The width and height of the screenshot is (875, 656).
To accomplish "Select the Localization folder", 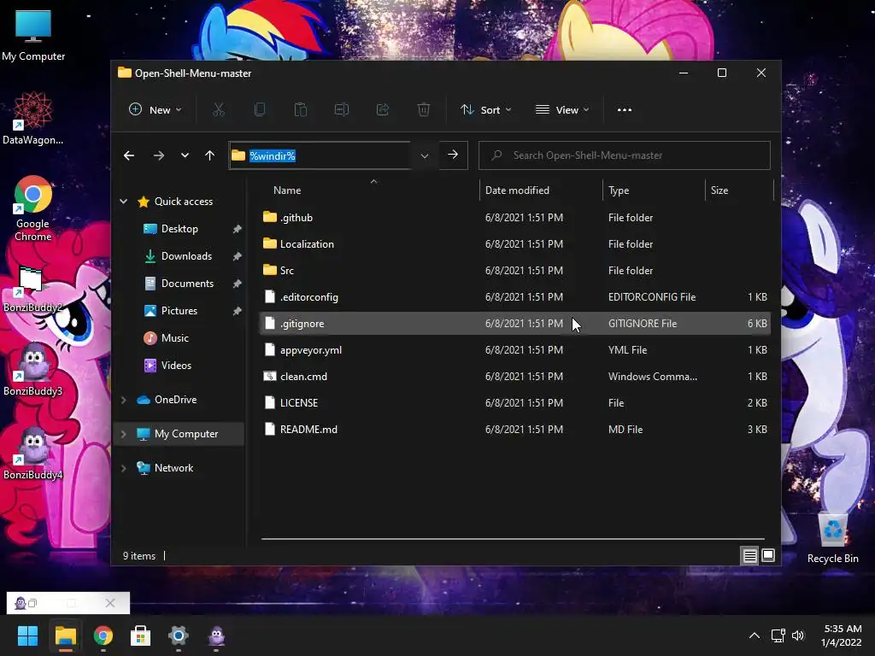I will click(x=515, y=243).
